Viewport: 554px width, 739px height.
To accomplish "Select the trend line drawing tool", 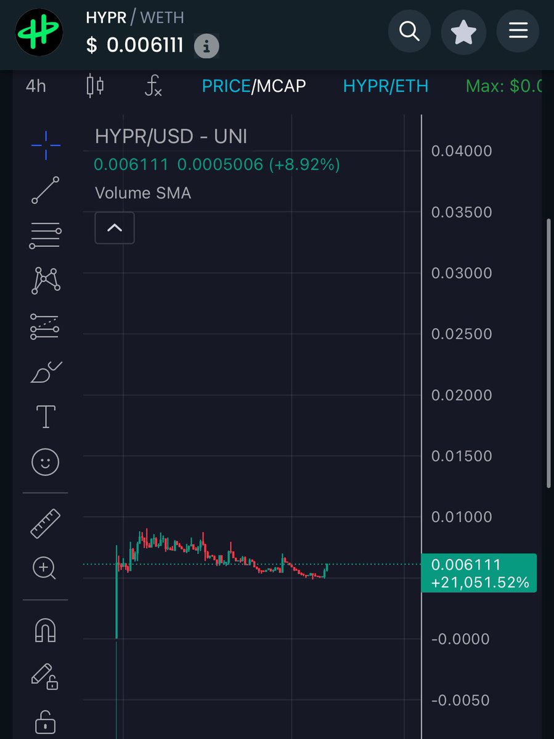I will tap(45, 190).
